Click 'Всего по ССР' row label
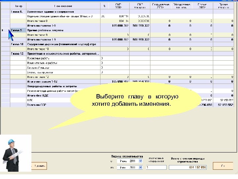Screen dimensions: 238x179 pyautogui.click(x=37, y=105)
